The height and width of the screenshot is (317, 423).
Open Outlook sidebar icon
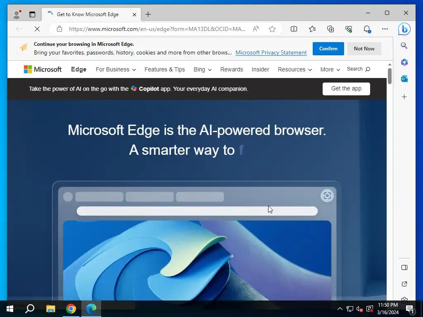tap(404, 79)
